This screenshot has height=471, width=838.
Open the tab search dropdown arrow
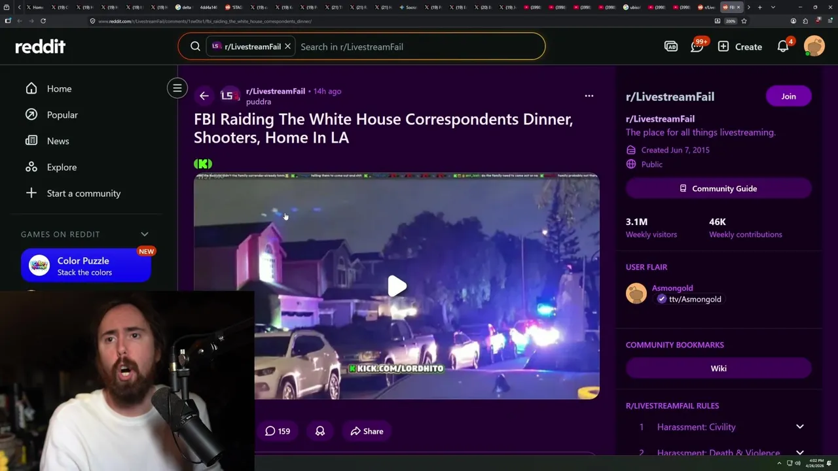(773, 7)
